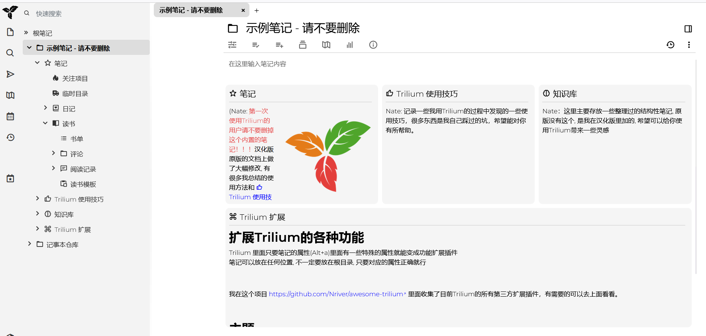Expand the Trilium 使用技巧 tree node
This screenshot has height=336, width=706.
click(37, 199)
